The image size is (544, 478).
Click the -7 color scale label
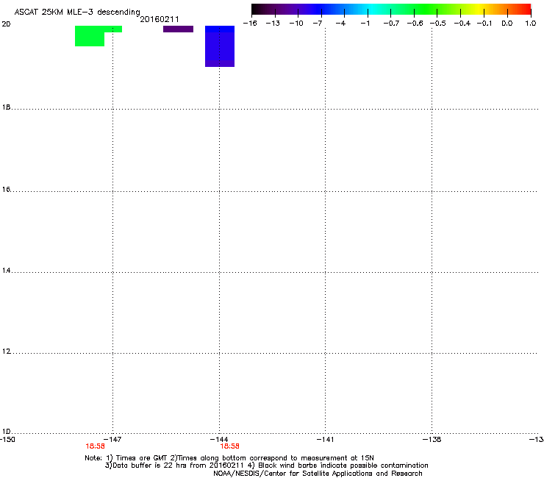click(318, 24)
